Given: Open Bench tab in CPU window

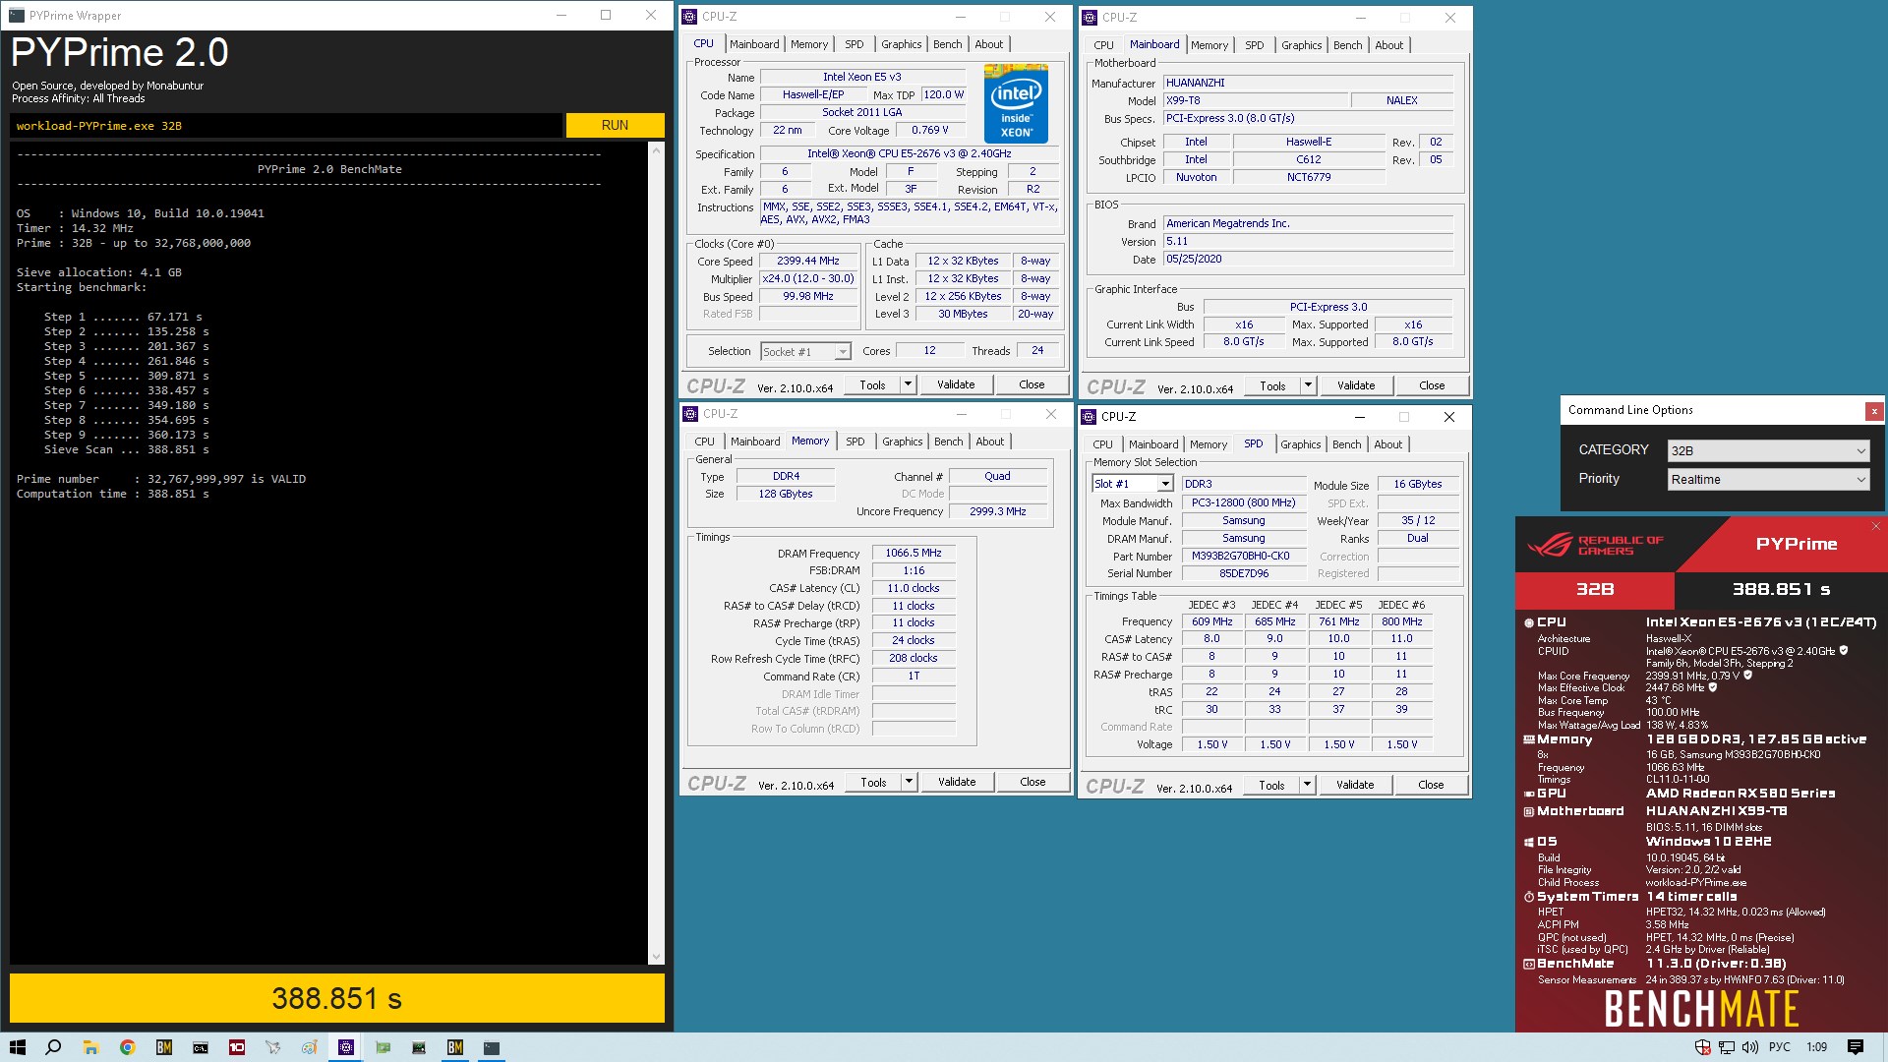Looking at the screenshot, I should pyautogui.click(x=947, y=44).
